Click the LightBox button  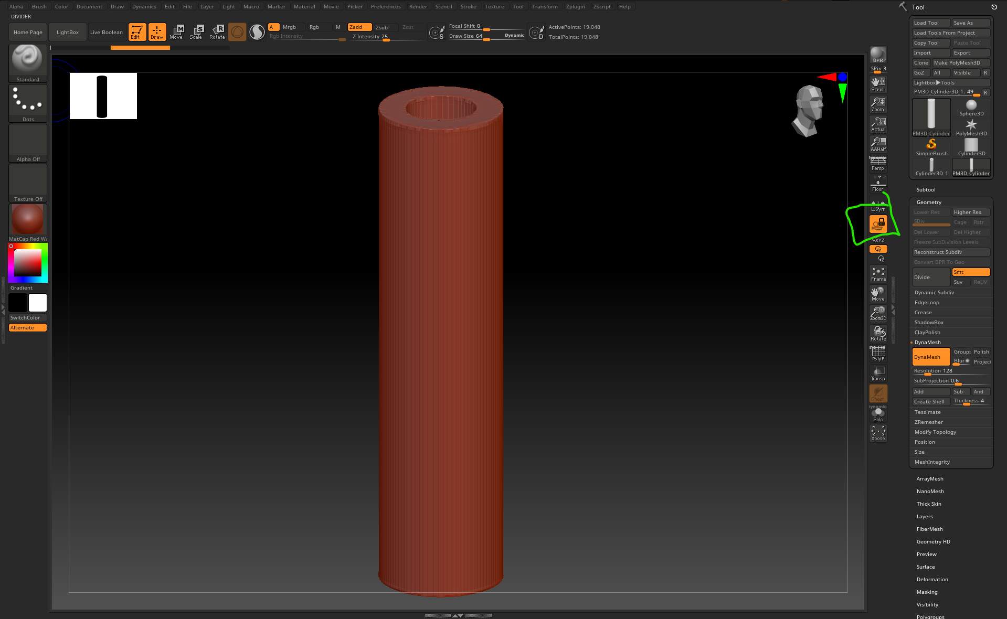tap(68, 32)
